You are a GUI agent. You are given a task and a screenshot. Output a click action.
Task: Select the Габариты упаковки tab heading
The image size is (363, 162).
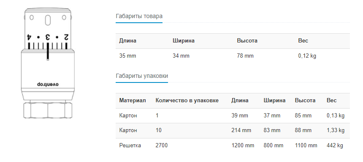pos(142,76)
